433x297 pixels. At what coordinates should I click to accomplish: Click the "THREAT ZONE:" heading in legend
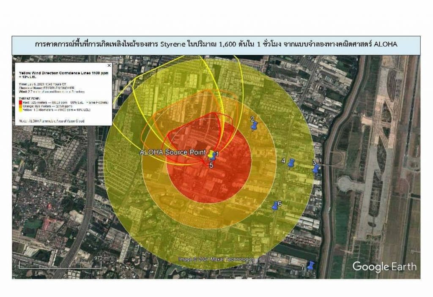(30, 99)
